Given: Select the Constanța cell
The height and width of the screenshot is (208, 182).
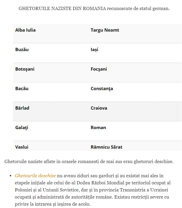Looking at the screenshot, I should (102, 88).
